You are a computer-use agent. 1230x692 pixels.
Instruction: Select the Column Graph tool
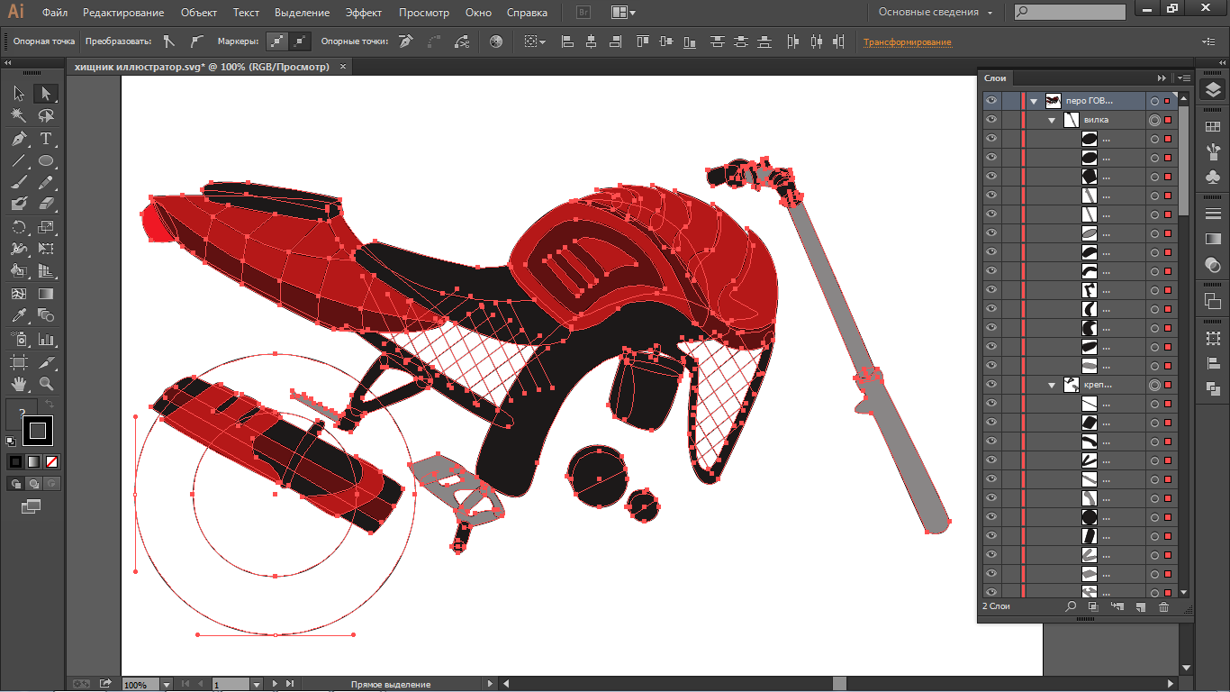(x=46, y=339)
